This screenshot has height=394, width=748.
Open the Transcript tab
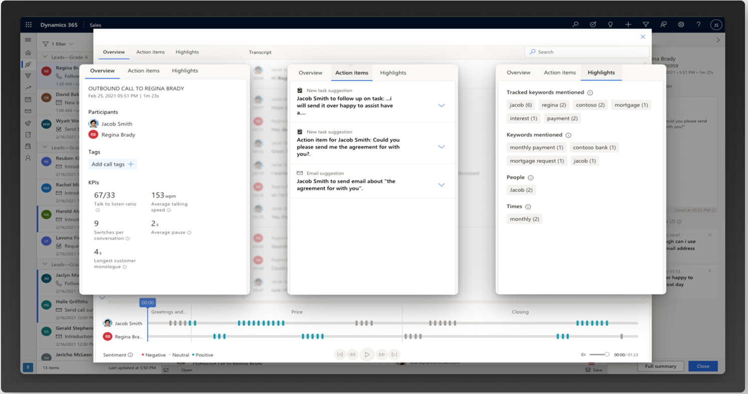point(260,52)
